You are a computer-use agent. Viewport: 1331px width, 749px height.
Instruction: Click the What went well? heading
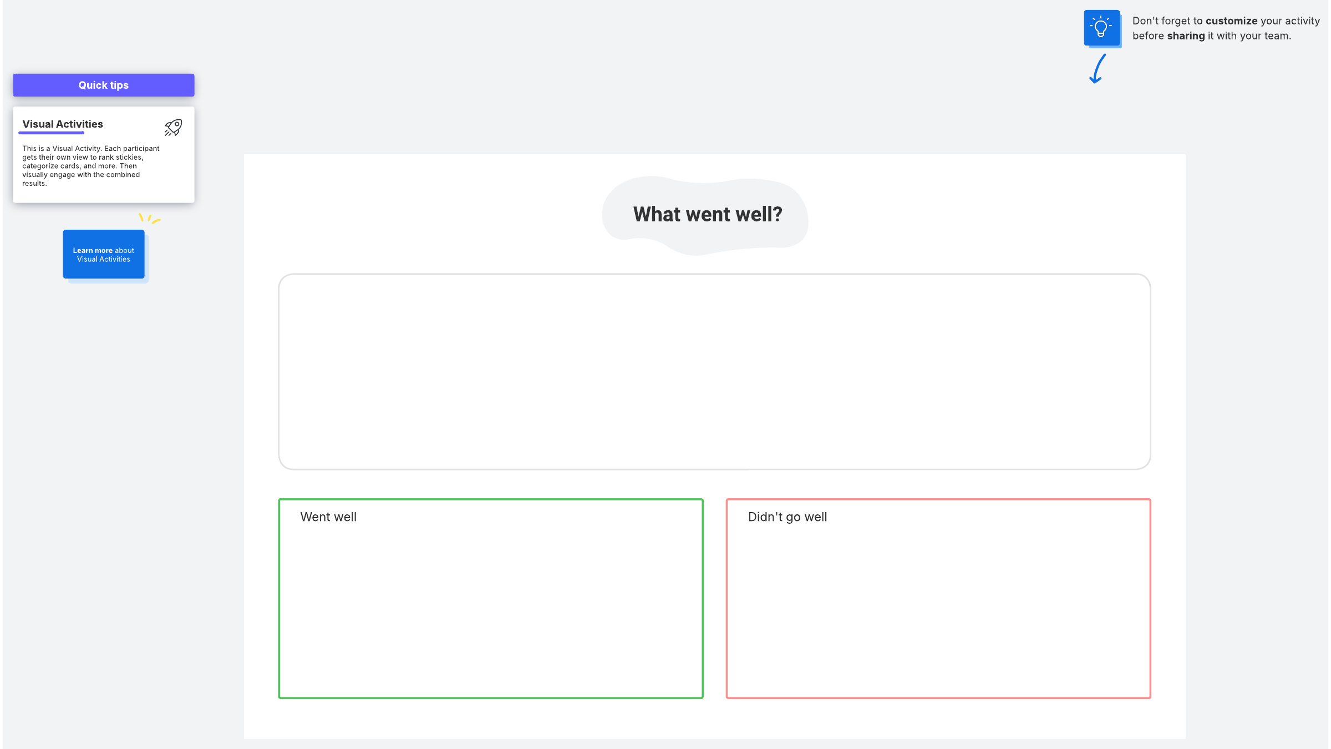tap(708, 214)
